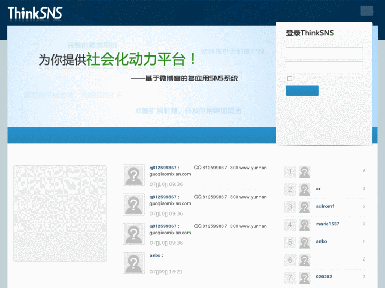Open avatar of third q812599867 post
Image resolution: width=385 pixels, height=288 pixels.
[133, 234]
